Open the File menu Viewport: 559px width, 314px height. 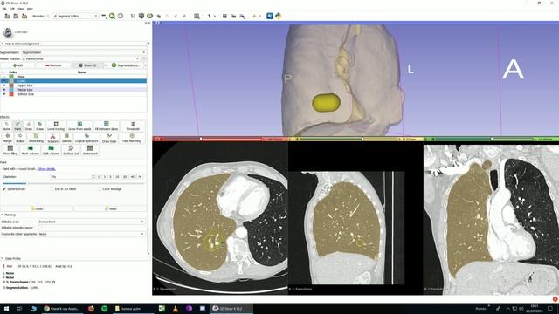point(3,9)
